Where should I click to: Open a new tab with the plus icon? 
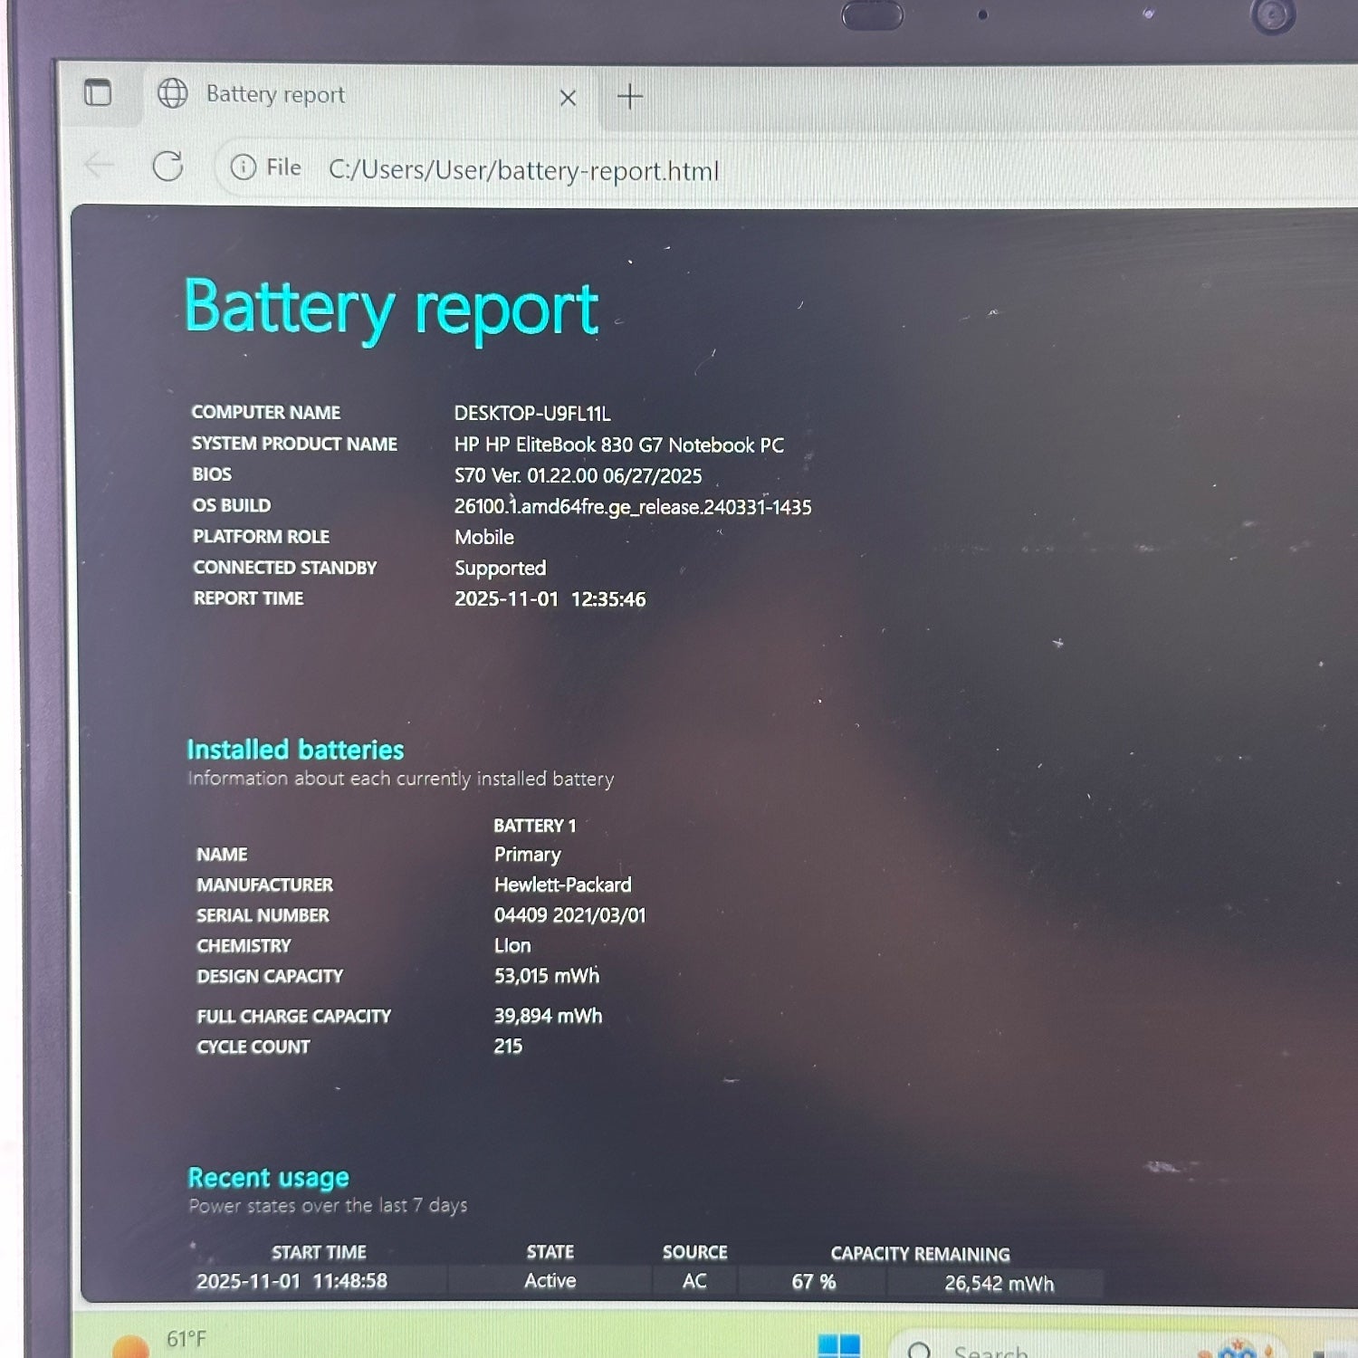[630, 96]
